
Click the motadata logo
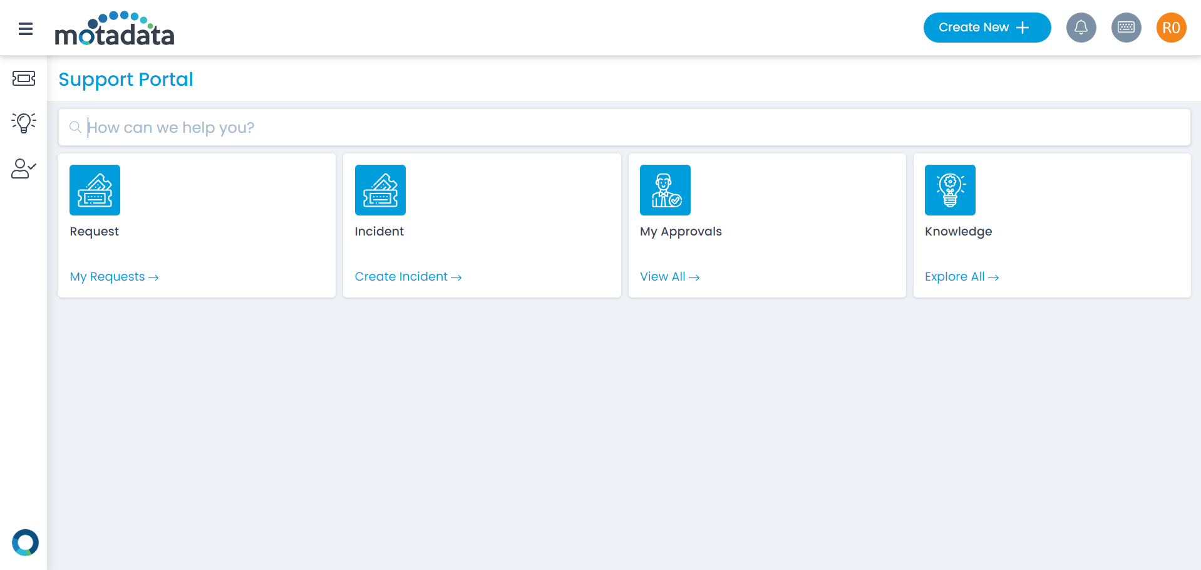pyautogui.click(x=115, y=29)
